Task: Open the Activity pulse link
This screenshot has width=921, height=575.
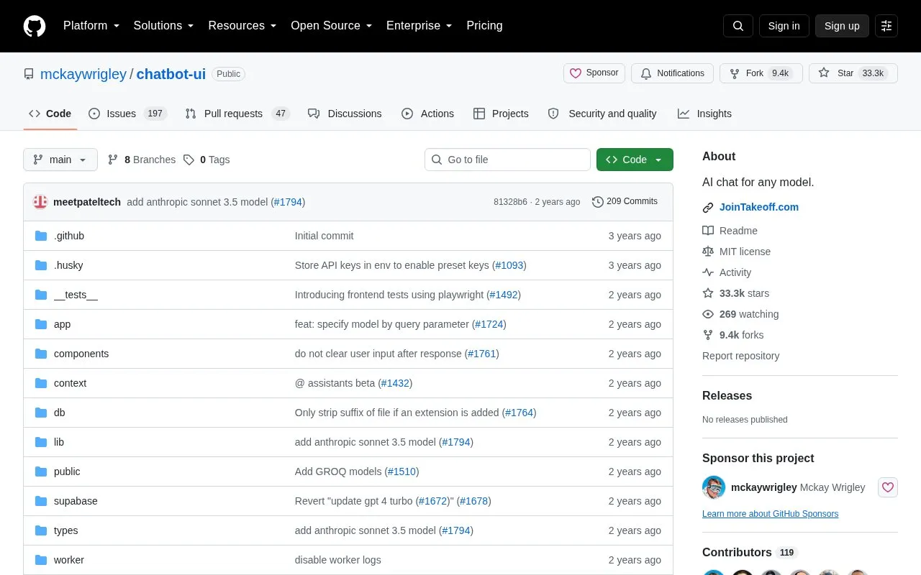Action: click(727, 272)
